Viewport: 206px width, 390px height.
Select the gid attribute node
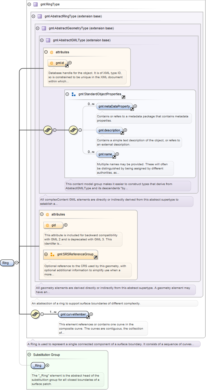click(53, 225)
